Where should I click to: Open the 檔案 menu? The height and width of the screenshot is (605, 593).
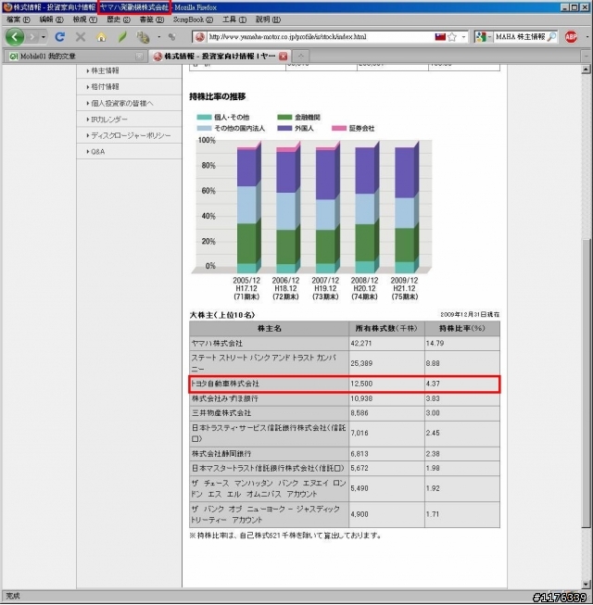[x=18, y=19]
